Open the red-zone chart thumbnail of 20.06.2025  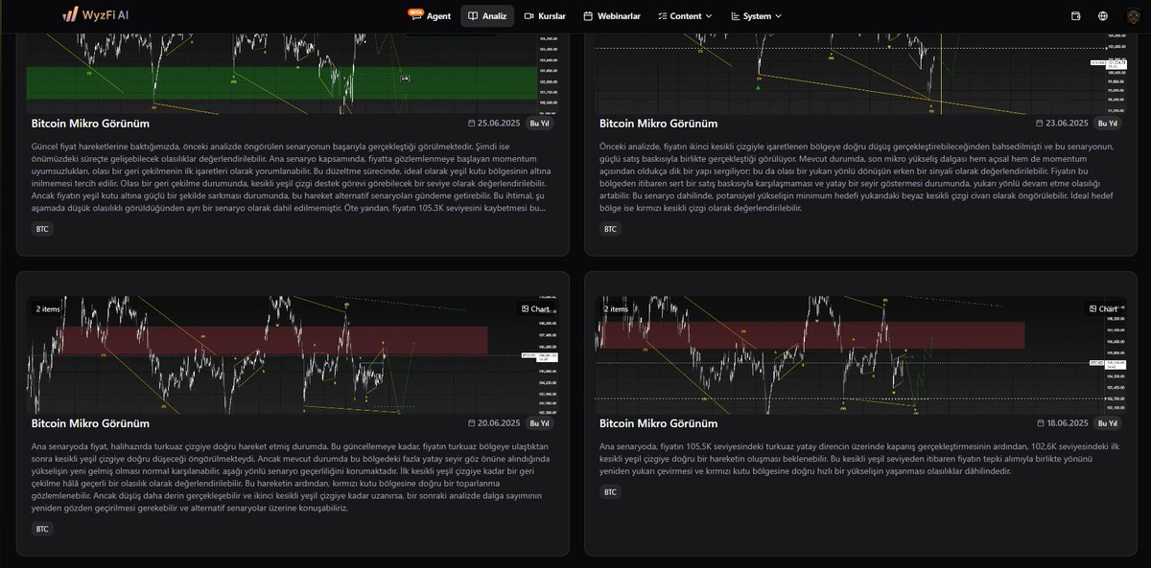[291, 354]
